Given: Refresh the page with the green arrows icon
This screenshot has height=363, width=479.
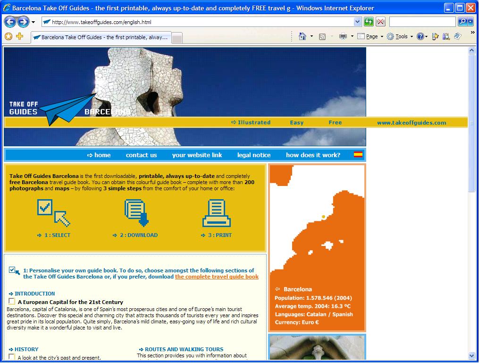Looking at the screenshot, I should pos(369,22).
